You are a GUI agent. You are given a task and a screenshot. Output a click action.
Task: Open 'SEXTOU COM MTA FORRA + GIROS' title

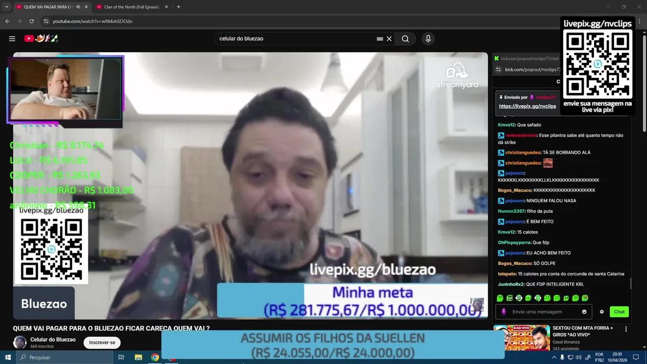coord(583,331)
